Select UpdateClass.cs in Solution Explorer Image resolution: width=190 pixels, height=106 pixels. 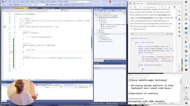(106, 34)
